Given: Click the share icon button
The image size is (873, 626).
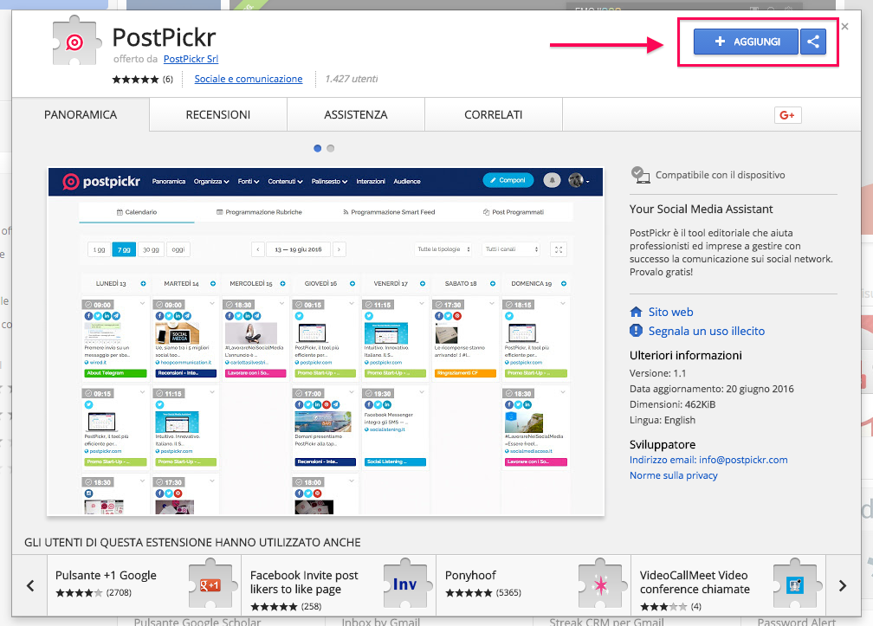Looking at the screenshot, I should pos(813,42).
